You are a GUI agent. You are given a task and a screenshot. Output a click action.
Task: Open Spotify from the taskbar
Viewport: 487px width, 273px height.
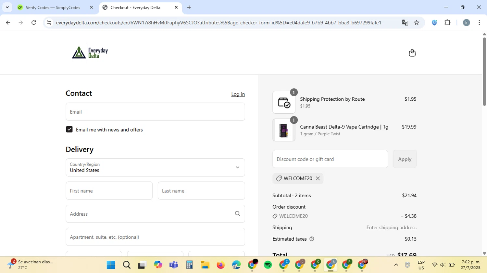[x=268, y=265]
